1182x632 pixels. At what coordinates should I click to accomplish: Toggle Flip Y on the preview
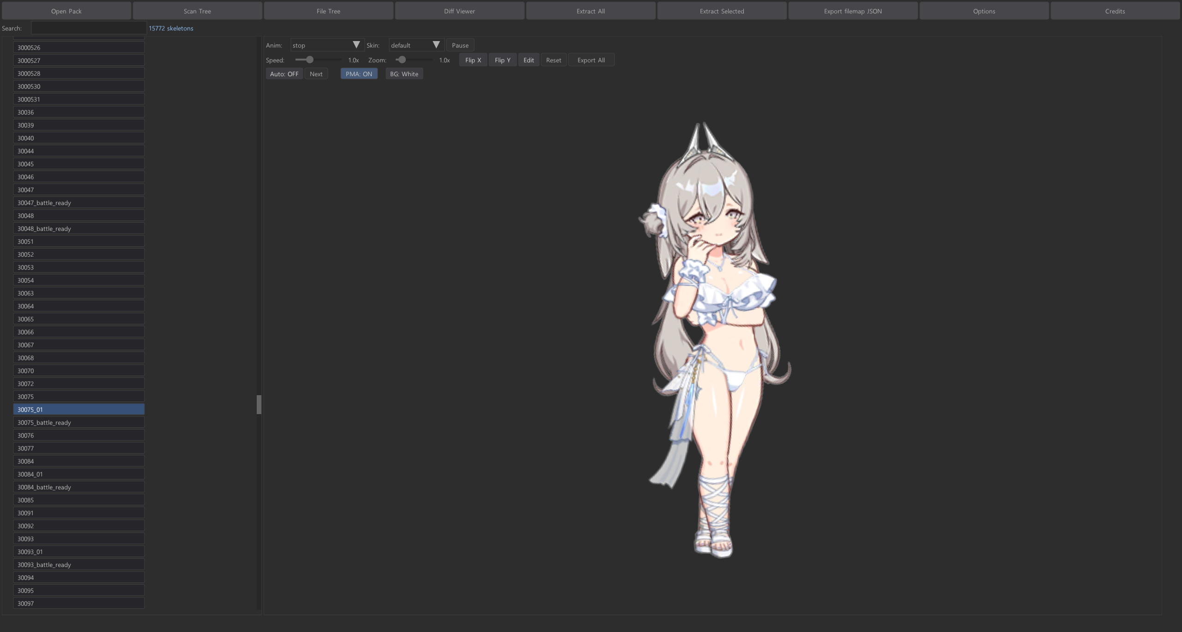tap(502, 60)
